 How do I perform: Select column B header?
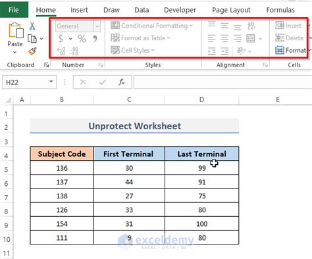pos(62,100)
